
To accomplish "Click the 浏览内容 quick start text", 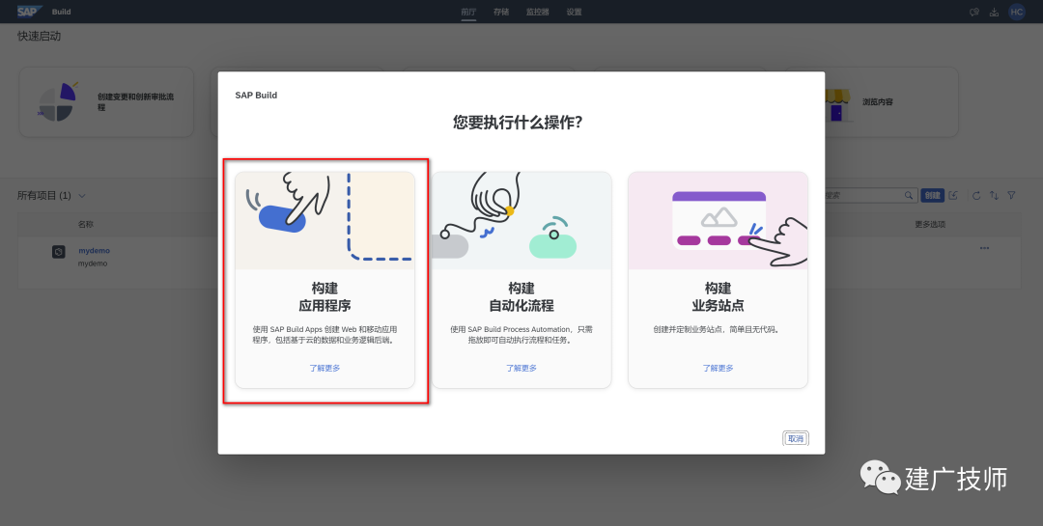I will click(877, 101).
